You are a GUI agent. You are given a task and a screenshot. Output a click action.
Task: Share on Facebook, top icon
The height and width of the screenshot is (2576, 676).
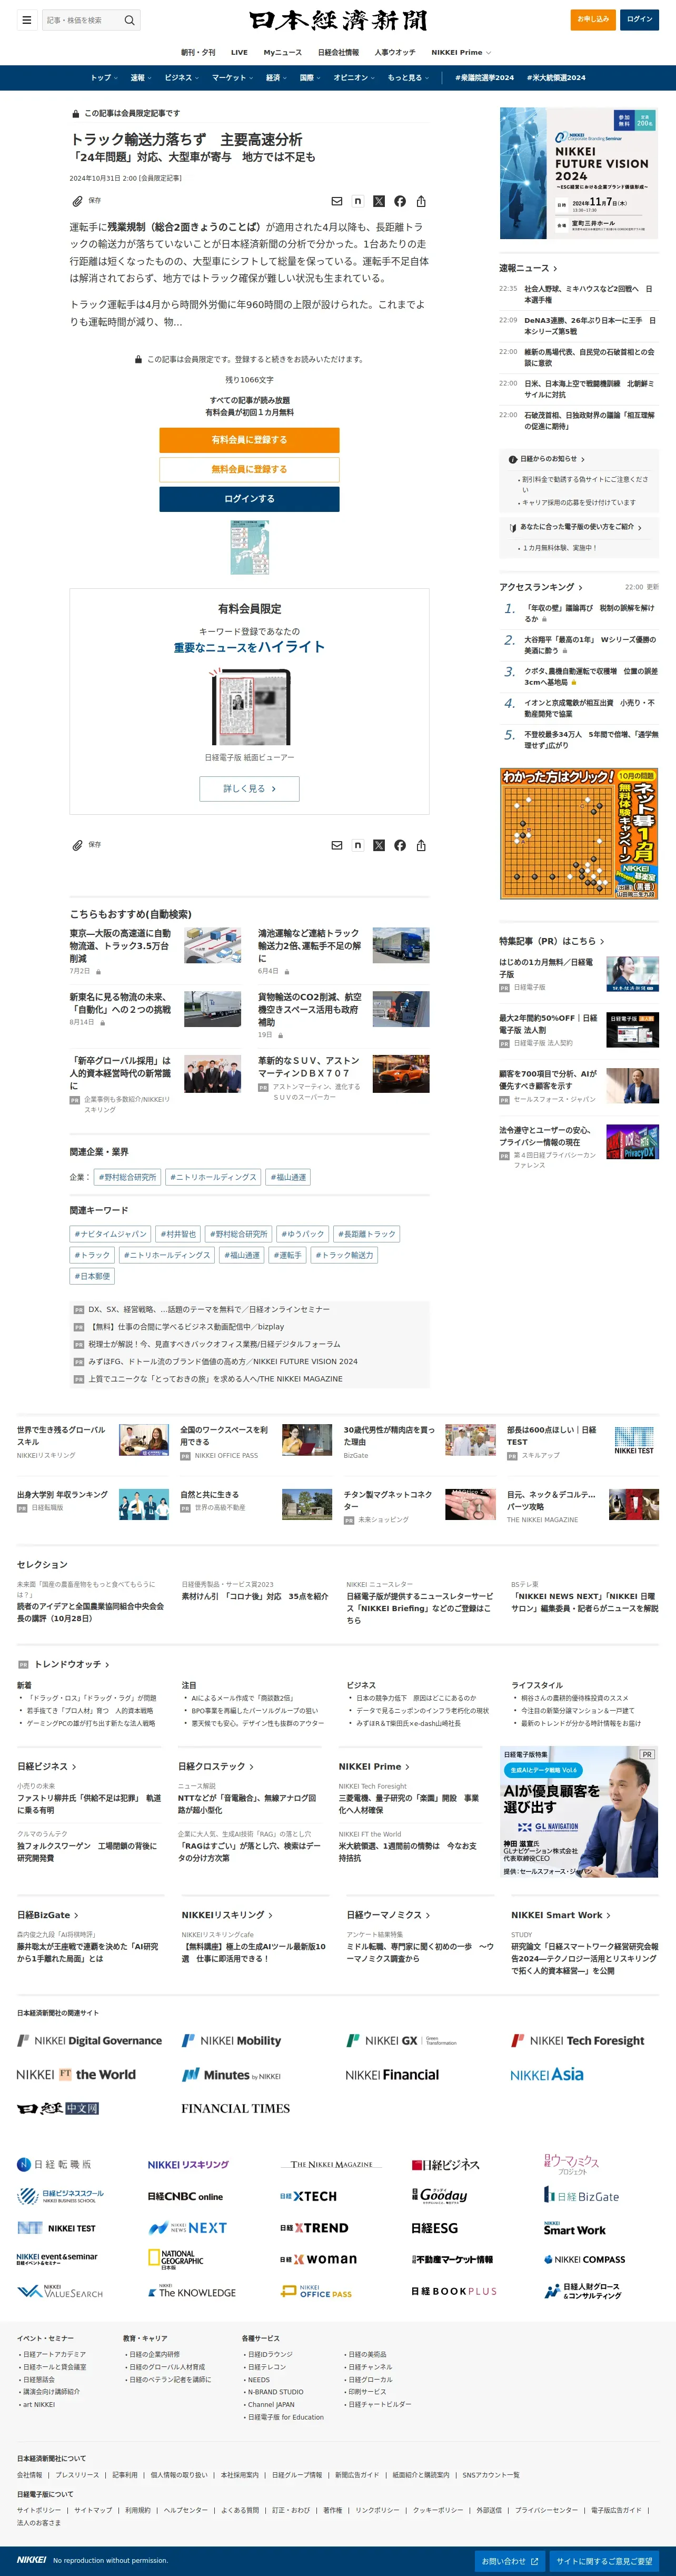pyautogui.click(x=400, y=201)
